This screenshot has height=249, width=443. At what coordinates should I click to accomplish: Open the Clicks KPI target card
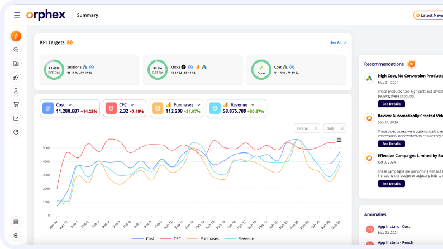pyautogui.click(x=193, y=70)
